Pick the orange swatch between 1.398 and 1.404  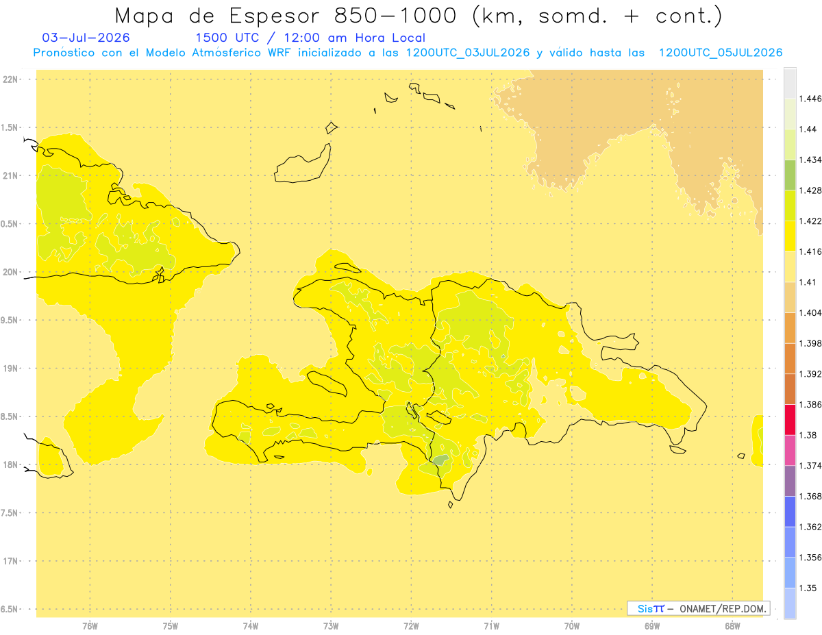coord(790,327)
